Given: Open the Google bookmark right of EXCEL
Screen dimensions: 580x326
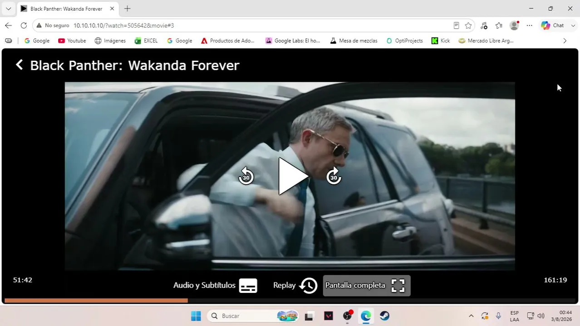Looking at the screenshot, I should click(x=179, y=41).
